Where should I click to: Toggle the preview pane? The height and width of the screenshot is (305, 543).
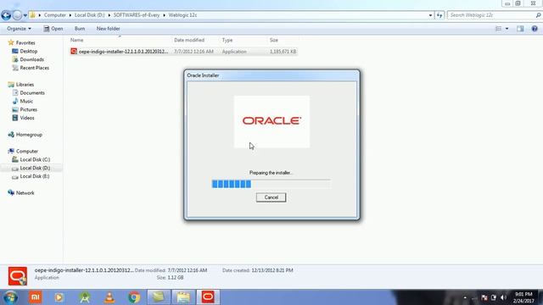(x=520, y=29)
